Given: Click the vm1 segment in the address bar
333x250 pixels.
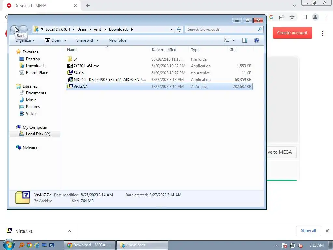Looking at the screenshot, I should pos(98,29).
